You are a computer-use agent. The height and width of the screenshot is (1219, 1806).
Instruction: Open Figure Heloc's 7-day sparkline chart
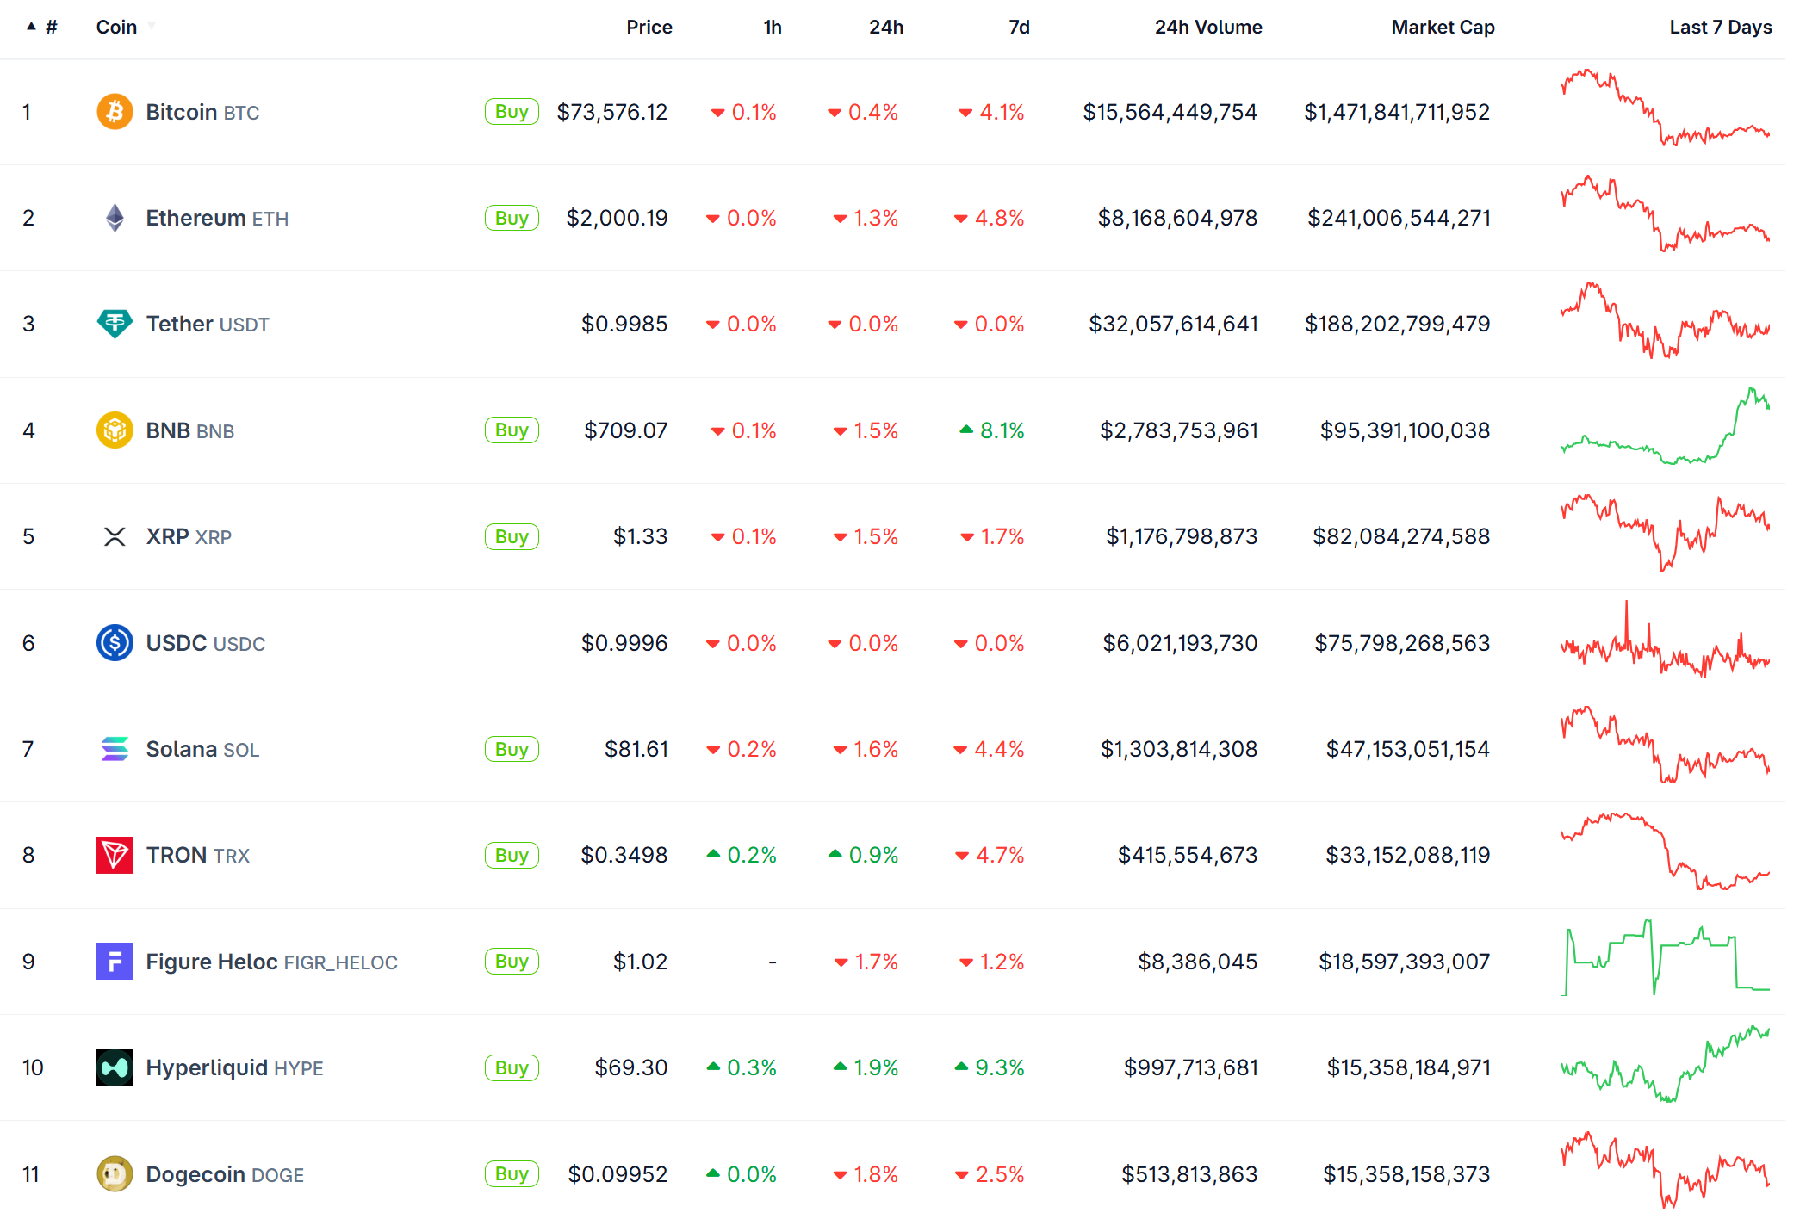pyautogui.click(x=1666, y=957)
